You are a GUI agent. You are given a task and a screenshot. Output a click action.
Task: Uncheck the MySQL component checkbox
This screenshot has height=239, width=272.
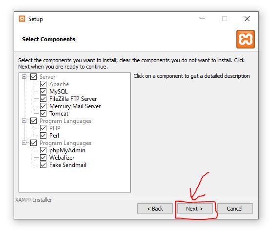tap(43, 91)
